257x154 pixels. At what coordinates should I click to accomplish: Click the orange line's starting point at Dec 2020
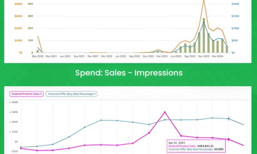[x=38, y=36]
